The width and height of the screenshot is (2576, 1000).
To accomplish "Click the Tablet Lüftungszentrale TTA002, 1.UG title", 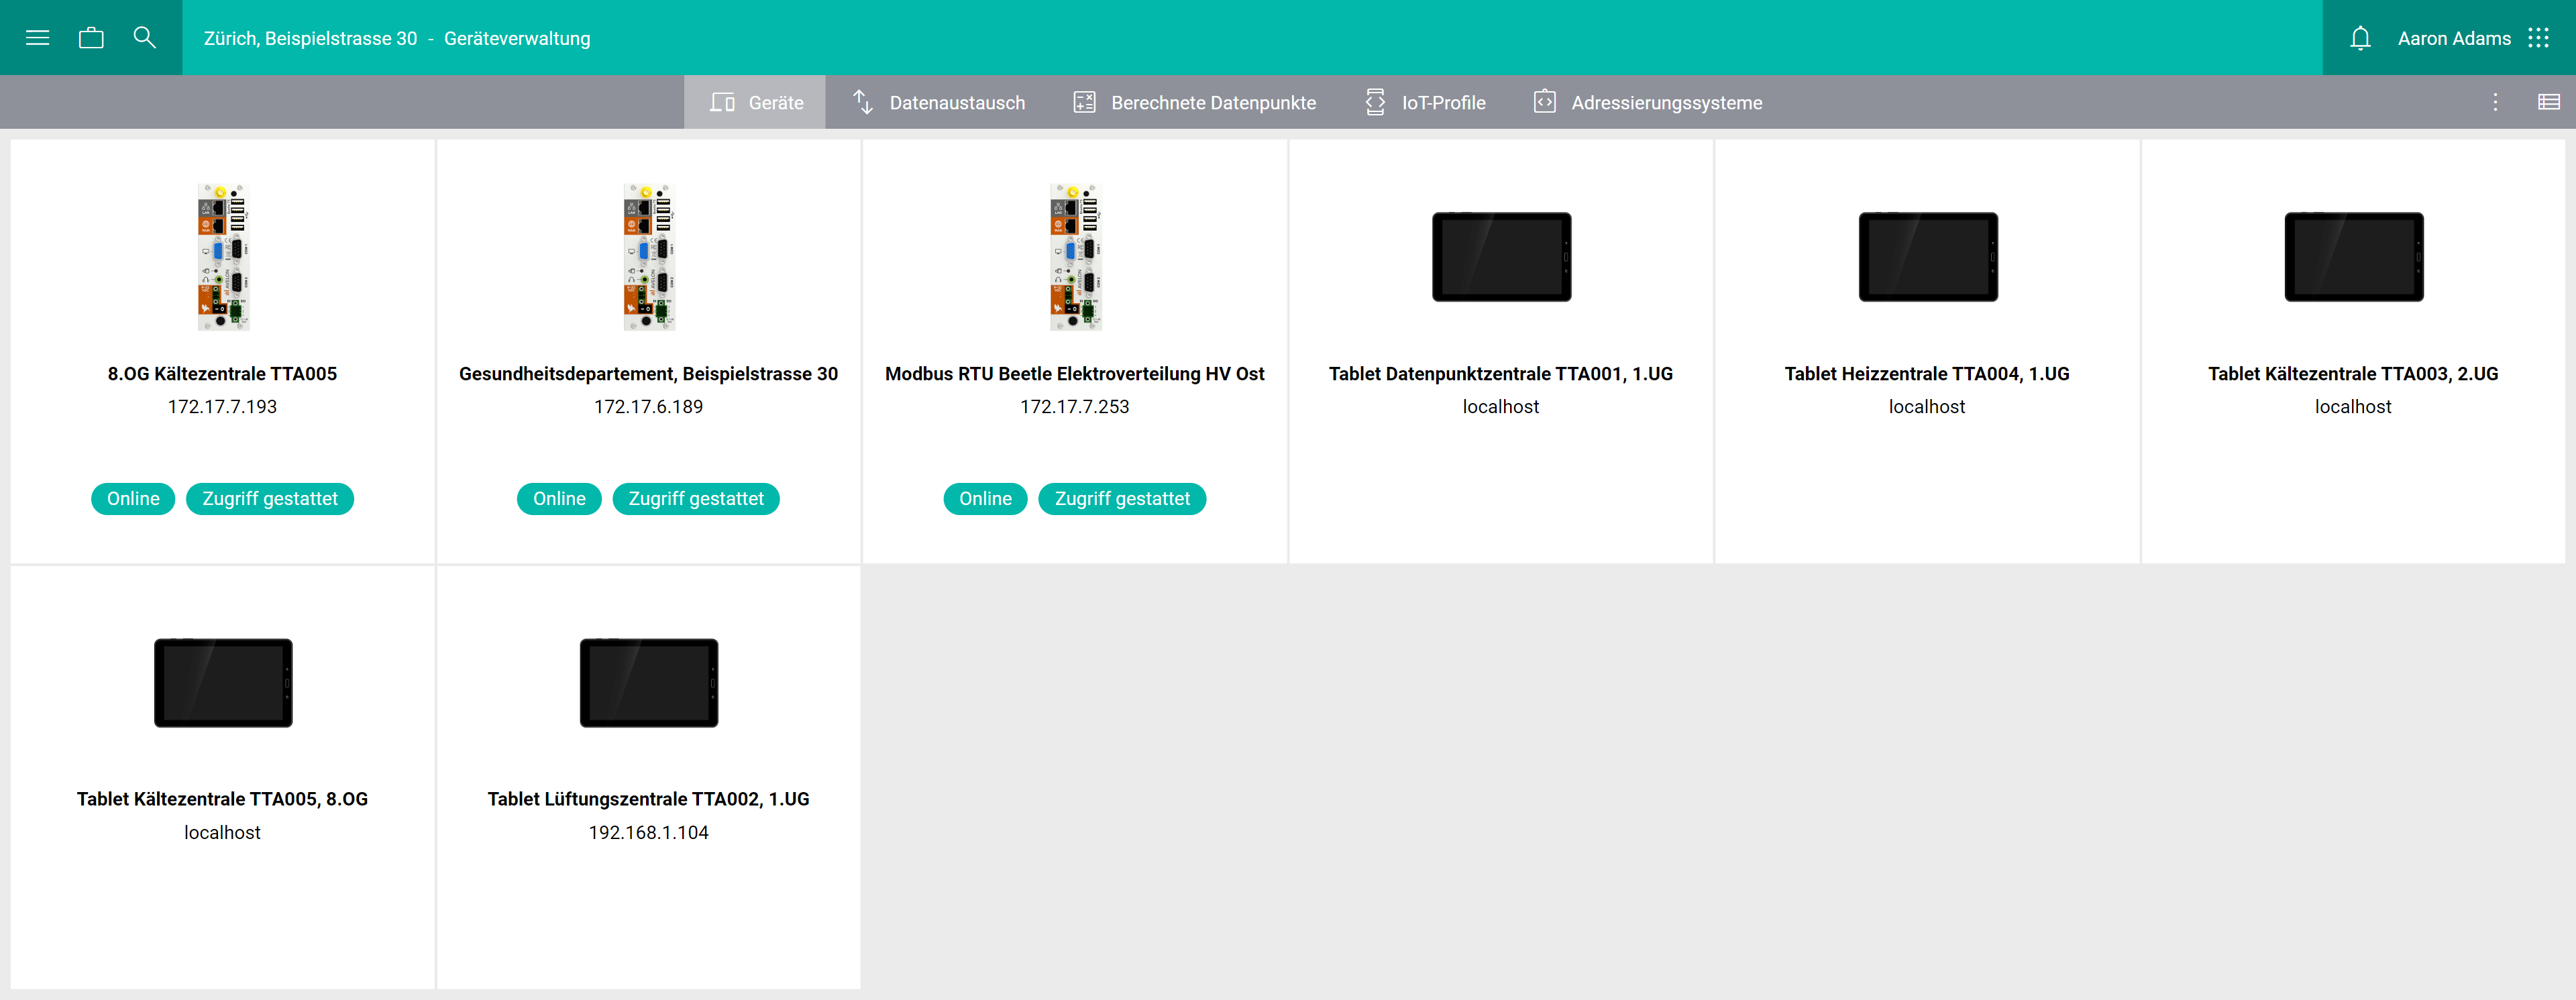I will click(x=648, y=799).
